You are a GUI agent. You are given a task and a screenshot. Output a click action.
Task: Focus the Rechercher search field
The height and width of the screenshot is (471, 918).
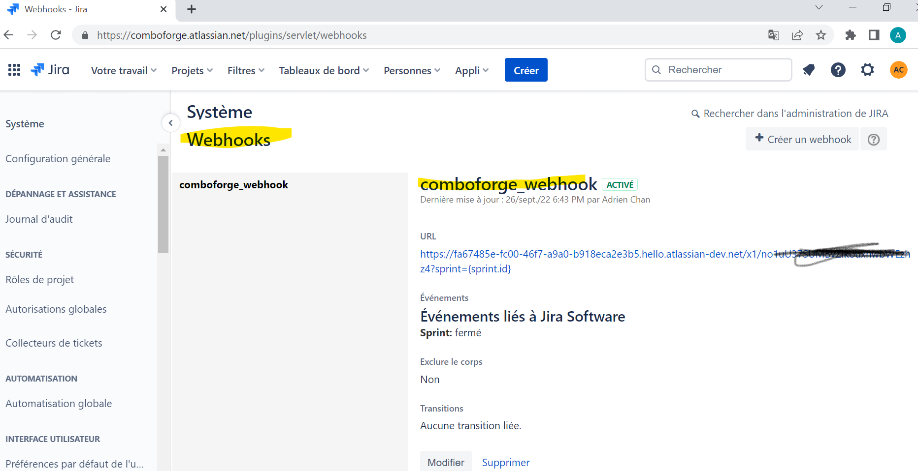[719, 70]
